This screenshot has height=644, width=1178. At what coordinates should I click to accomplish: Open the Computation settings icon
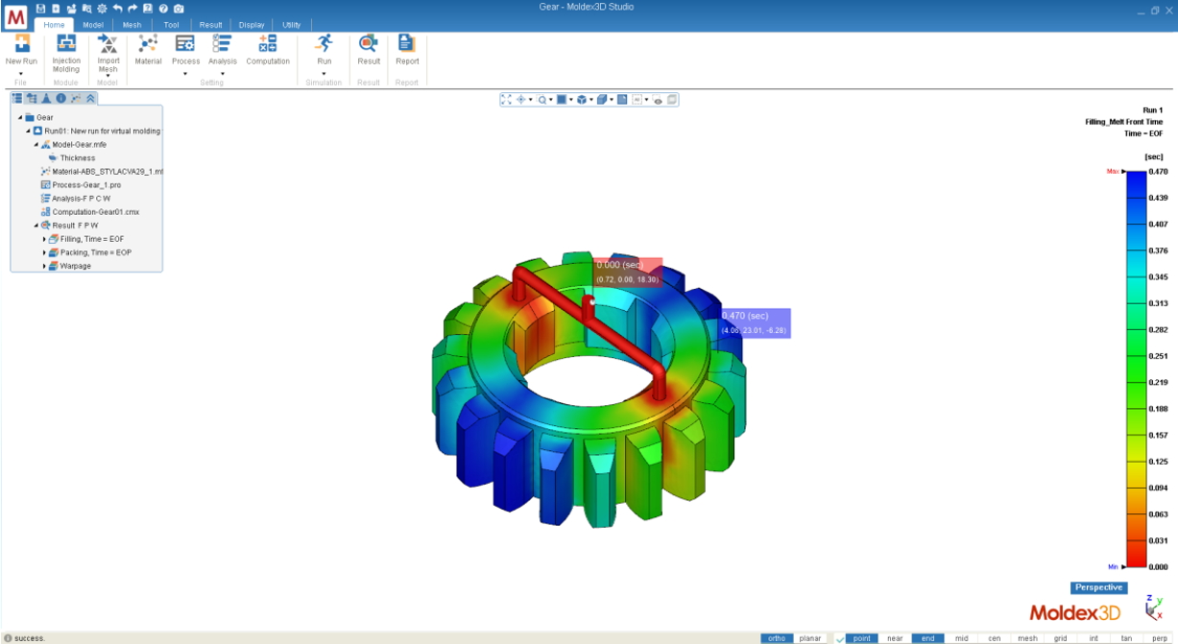point(268,43)
